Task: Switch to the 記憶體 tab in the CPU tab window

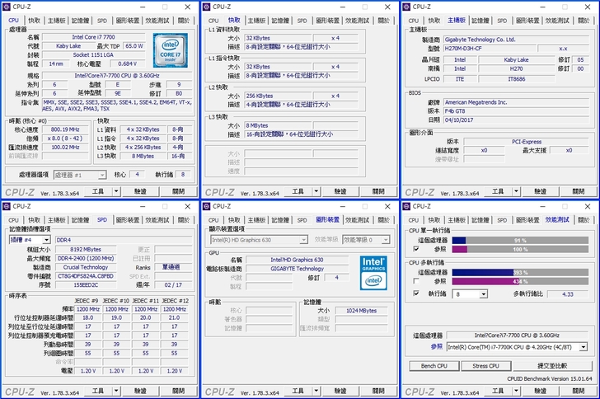Action: pos(81,21)
